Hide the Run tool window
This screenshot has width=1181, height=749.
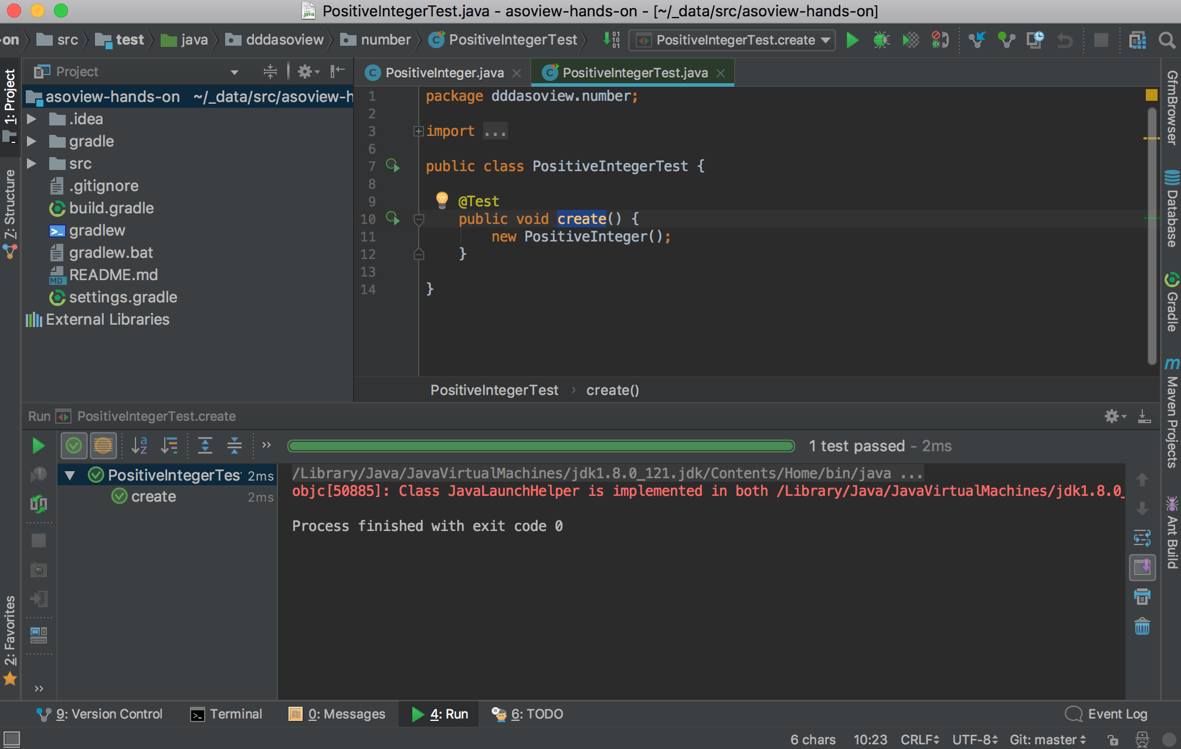click(1144, 416)
